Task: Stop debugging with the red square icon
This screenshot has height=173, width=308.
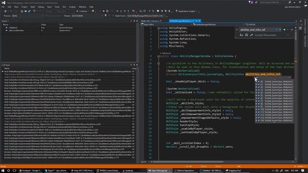Action: click(x=104, y=11)
